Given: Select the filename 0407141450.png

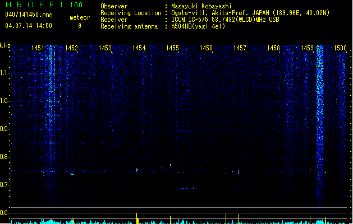Looking at the screenshot, I should pyautogui.click(x=29, y=15).
